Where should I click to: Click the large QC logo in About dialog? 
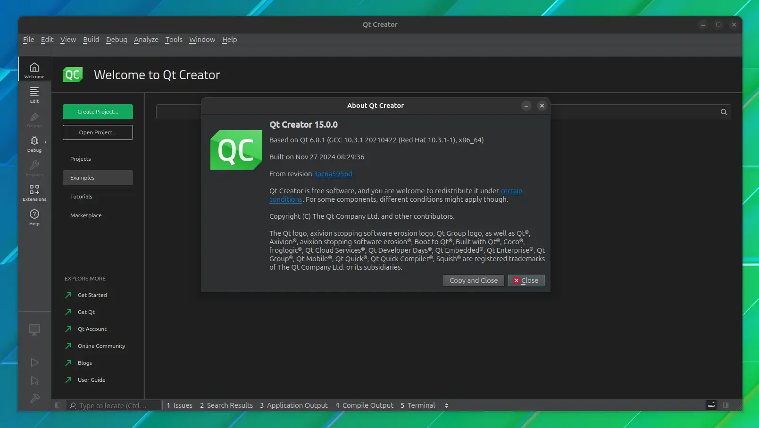(236, 150)
